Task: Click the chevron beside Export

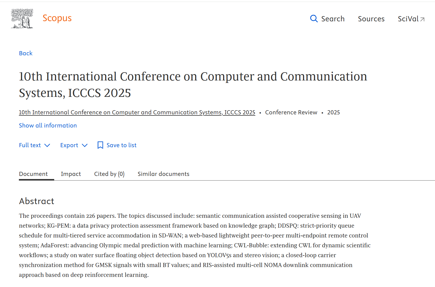Action: click(85, 145)
